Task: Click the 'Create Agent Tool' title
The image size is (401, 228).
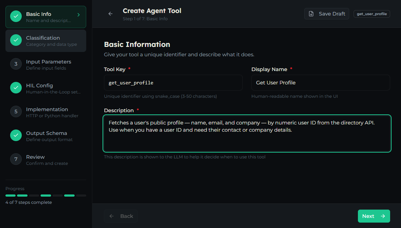Action: (152, 11)
